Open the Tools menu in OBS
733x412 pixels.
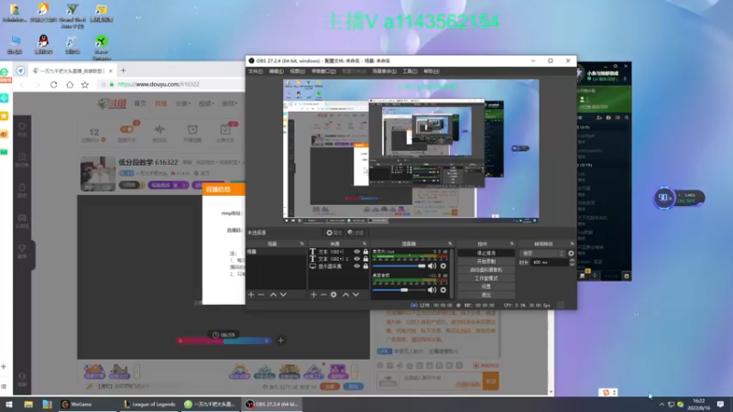410,71
